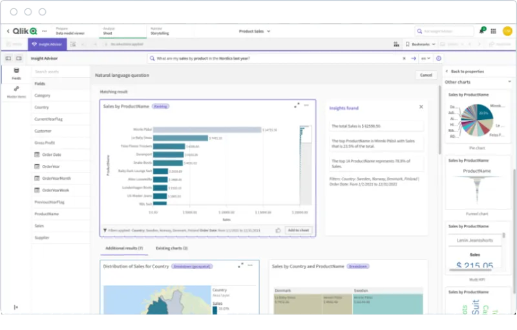The height and width of the screenshot is (330, 517).
Task: Click the calendar icon beside OrderYearWeek
Action: [x=37, y=190]
